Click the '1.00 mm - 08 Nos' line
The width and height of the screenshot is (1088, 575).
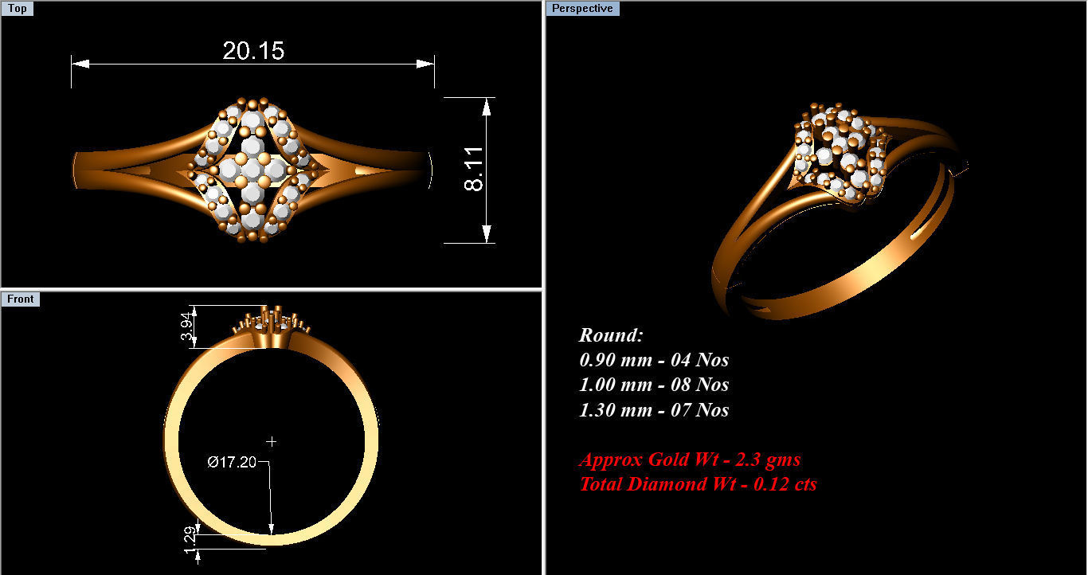pyautogui.click(x=654, y=385)
